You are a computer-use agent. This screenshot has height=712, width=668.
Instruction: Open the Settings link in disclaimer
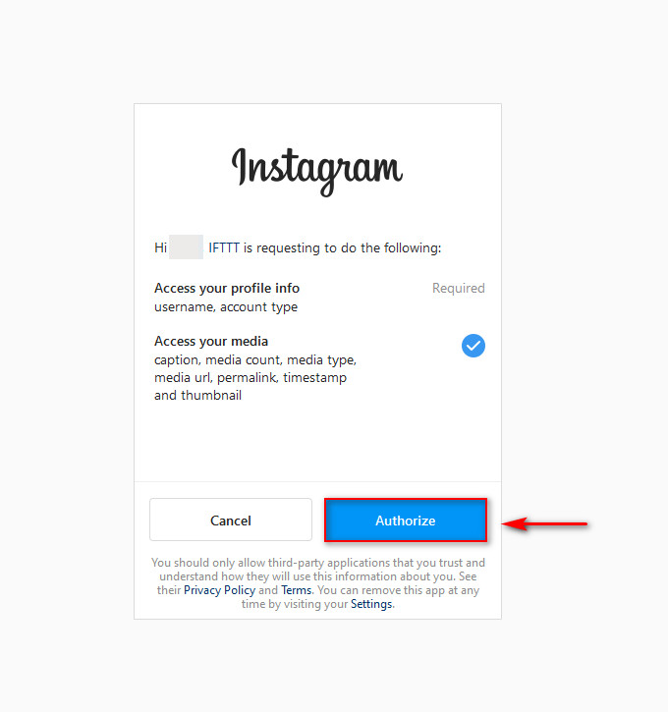coord(371,604)
